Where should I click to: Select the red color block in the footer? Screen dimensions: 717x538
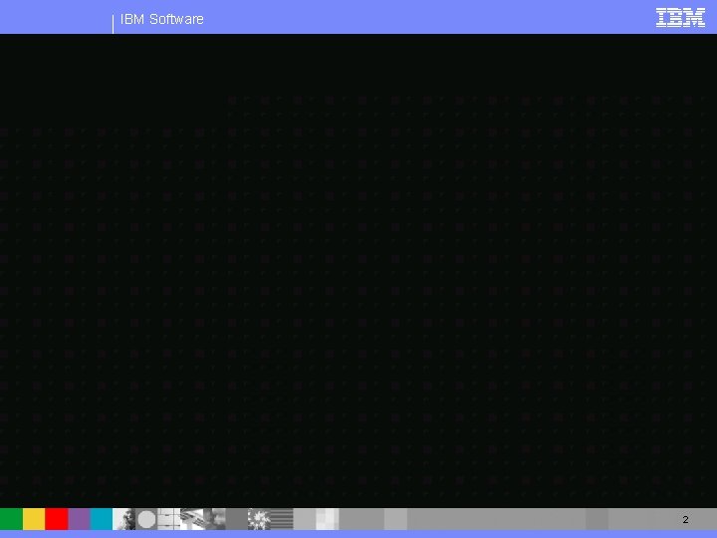click(57, 519)
